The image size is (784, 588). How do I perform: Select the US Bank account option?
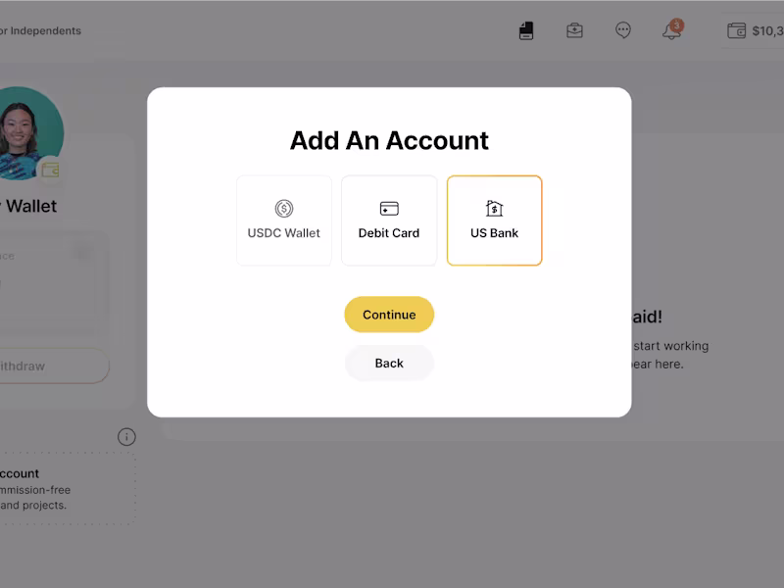[x=495, y=220]
